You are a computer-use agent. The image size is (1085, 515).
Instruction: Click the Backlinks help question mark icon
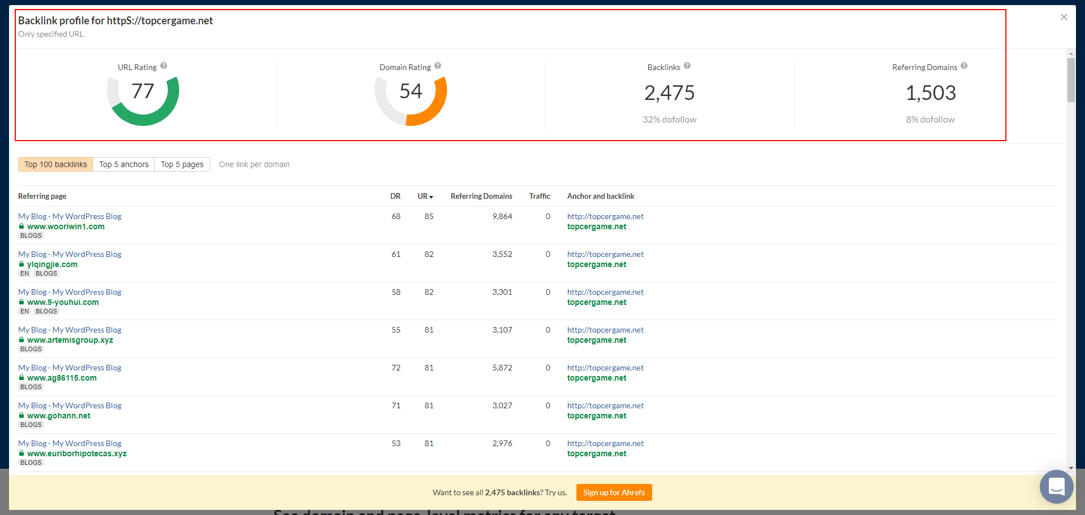coord(687,66)
